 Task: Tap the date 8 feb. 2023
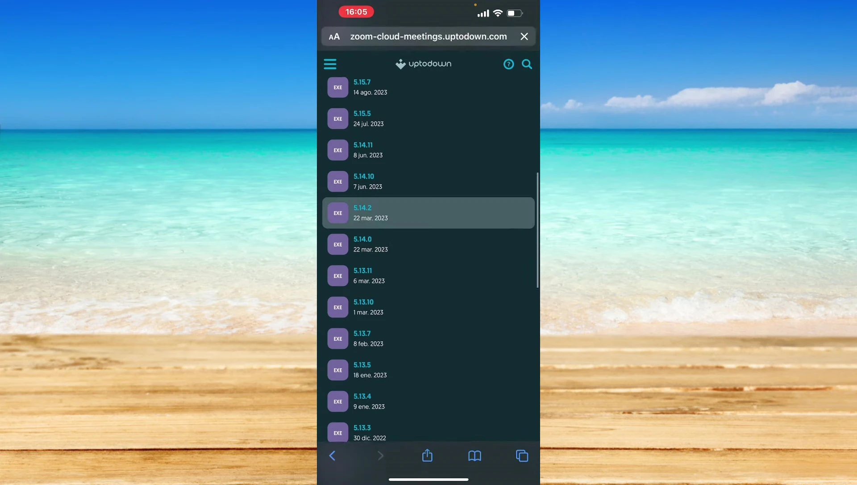pos(368,344)
